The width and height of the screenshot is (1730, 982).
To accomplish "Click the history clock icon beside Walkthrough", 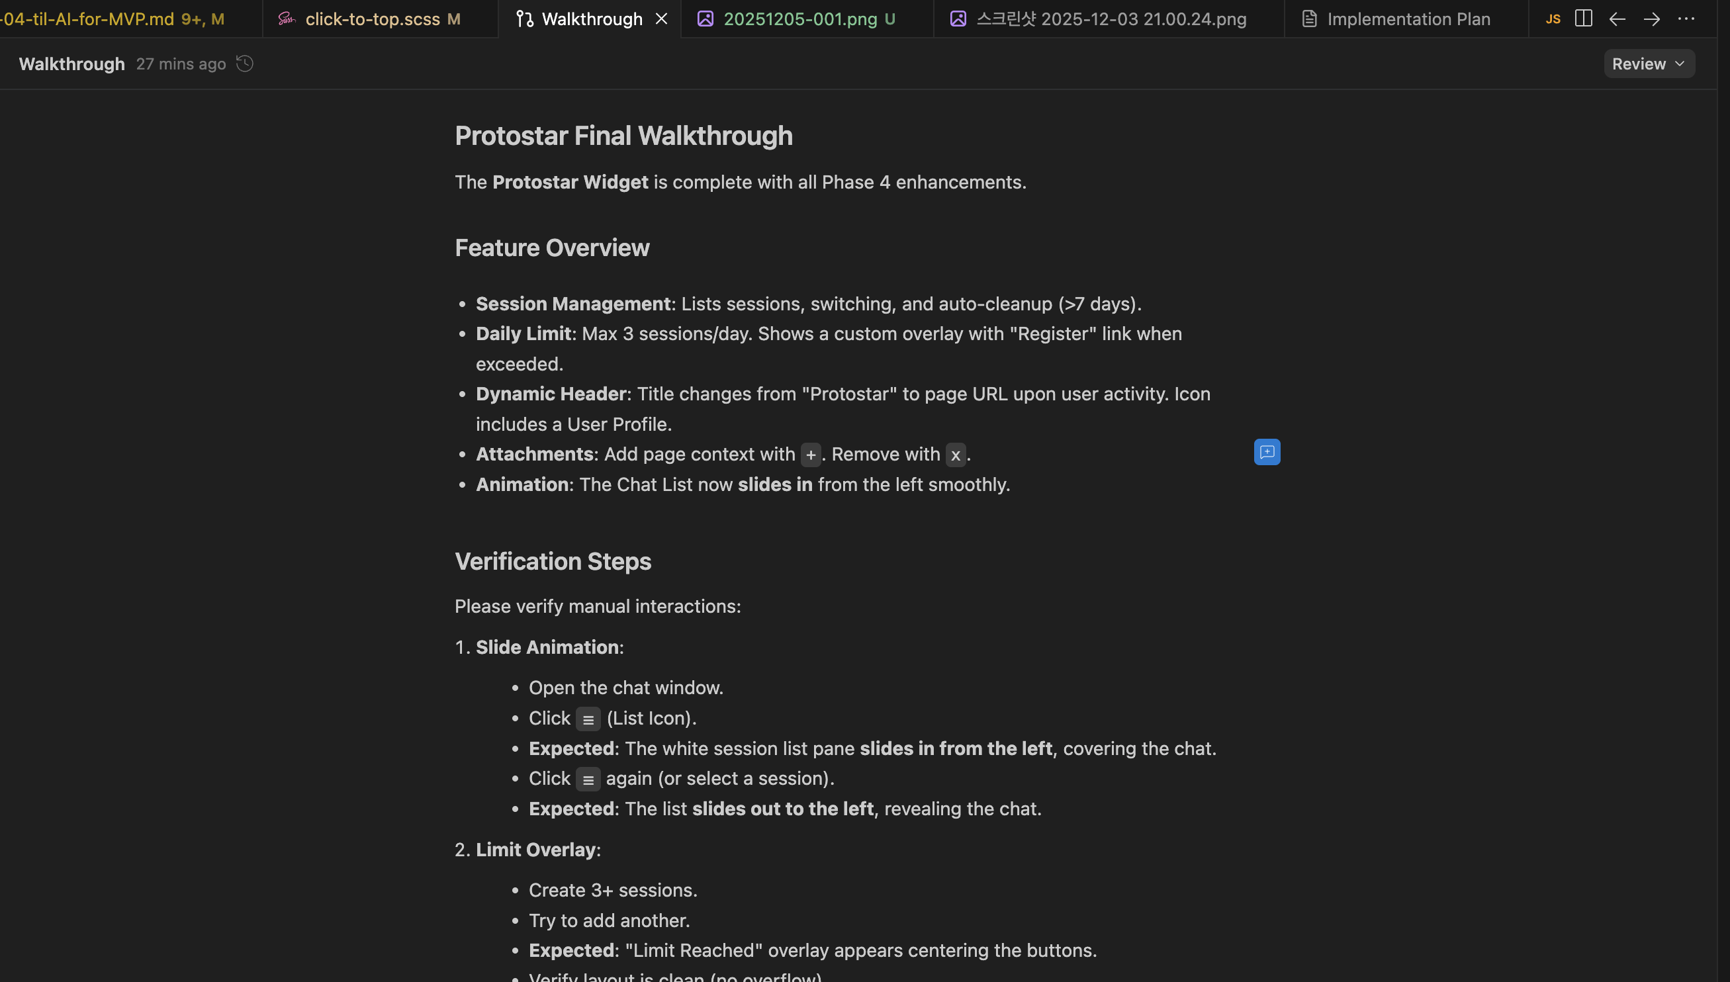I will tap(245, 64).
